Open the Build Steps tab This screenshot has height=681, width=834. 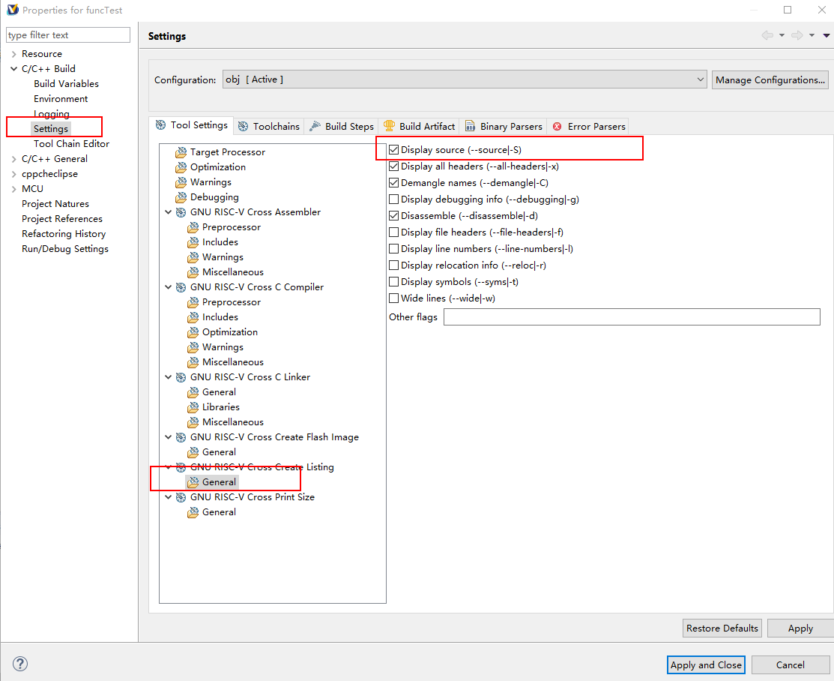(342, 127)
